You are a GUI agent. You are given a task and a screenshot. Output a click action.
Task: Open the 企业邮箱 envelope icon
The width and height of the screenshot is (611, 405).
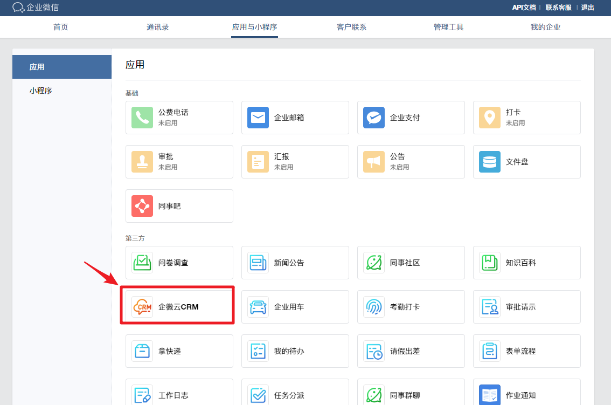258,118
